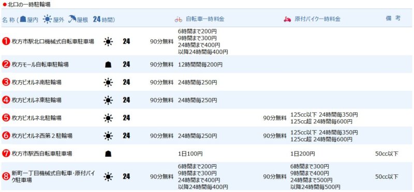The image size is (414, 192).
Task: Click the red number 8 marker icon
Action: tap(6, 177)
